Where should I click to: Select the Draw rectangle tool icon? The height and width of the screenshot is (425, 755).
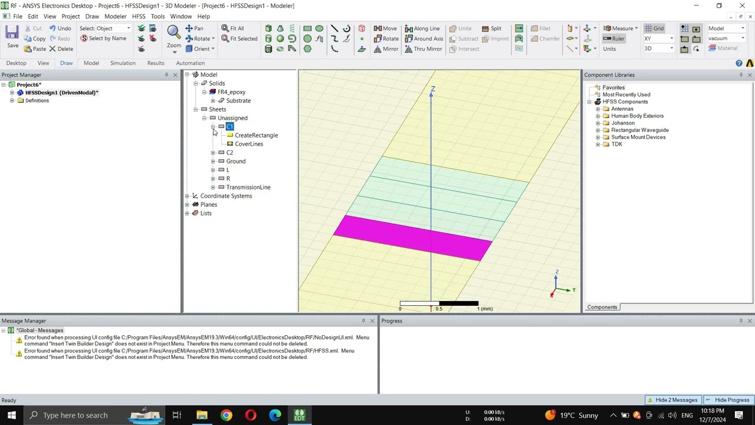click(x=307, y=28)
